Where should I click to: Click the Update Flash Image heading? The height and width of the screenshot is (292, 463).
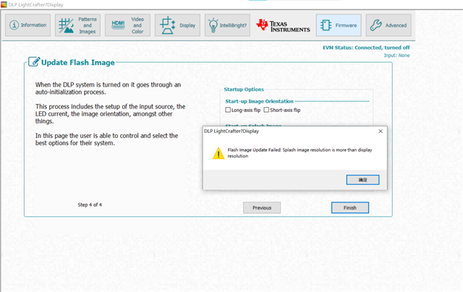point(78,63)
